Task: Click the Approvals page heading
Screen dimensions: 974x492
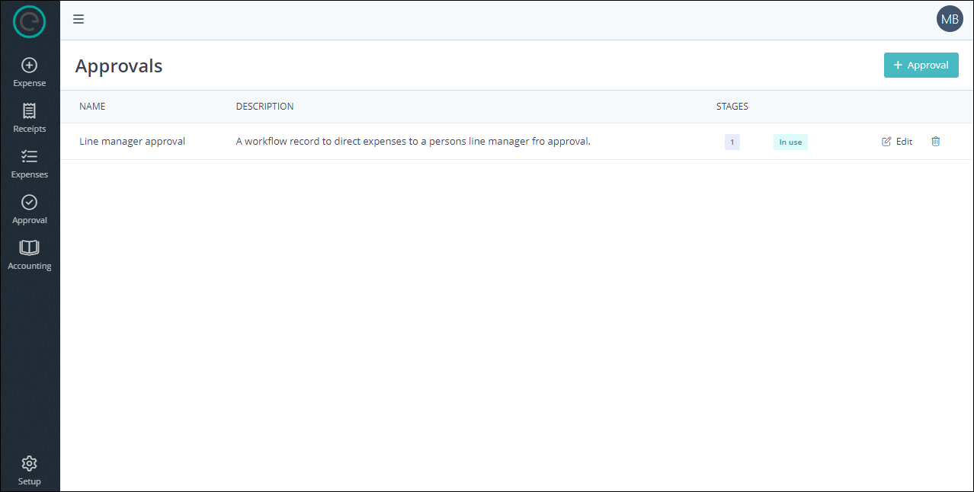Action: (119, 65)
